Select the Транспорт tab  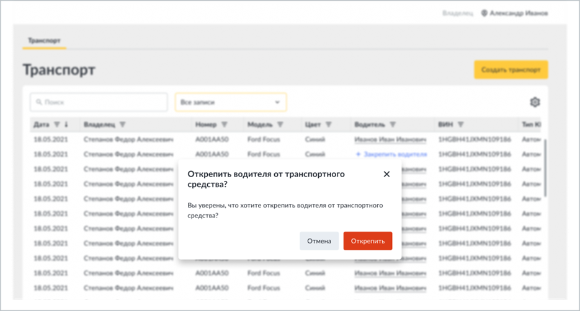(x=44, y=40)
